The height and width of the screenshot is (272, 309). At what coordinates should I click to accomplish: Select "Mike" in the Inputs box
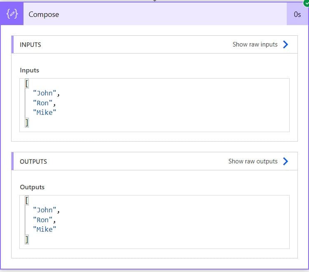tap(44, 112)
